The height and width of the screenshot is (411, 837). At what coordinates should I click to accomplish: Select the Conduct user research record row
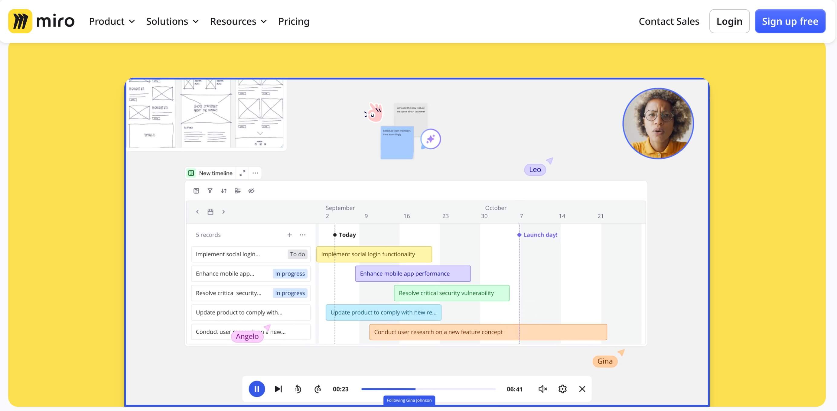(251, 332)
